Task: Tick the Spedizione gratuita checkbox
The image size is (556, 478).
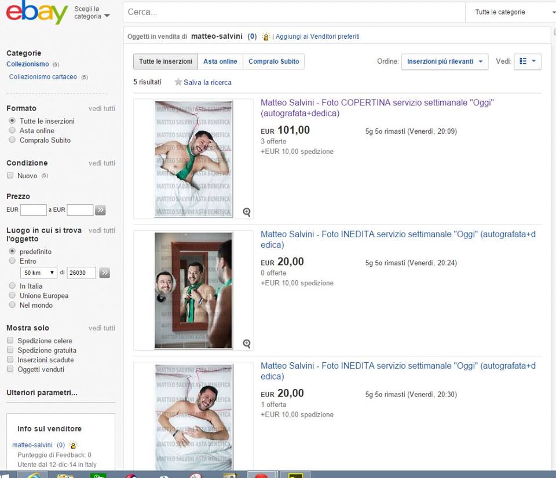Action: 10,350
